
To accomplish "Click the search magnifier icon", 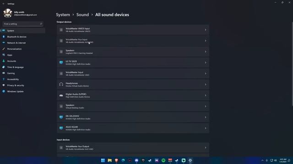I will [41, 24].
